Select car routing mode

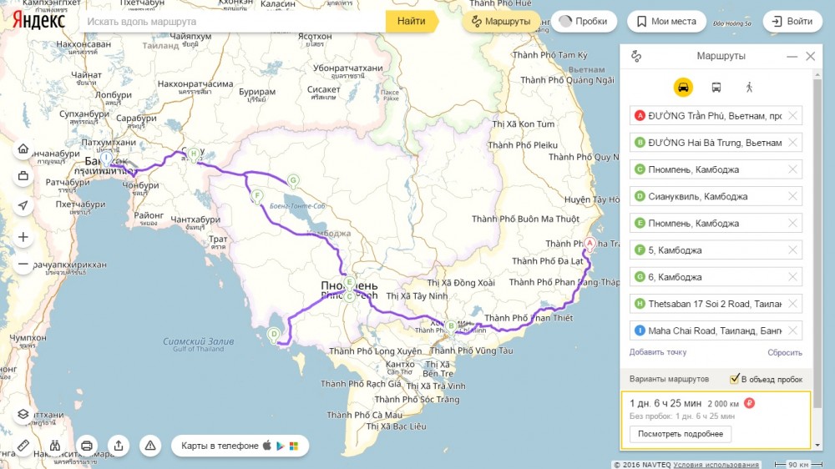tap(683, 88)
